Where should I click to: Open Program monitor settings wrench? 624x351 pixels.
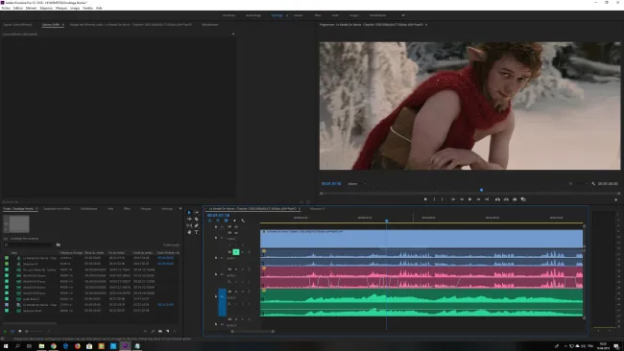(593, 183)
